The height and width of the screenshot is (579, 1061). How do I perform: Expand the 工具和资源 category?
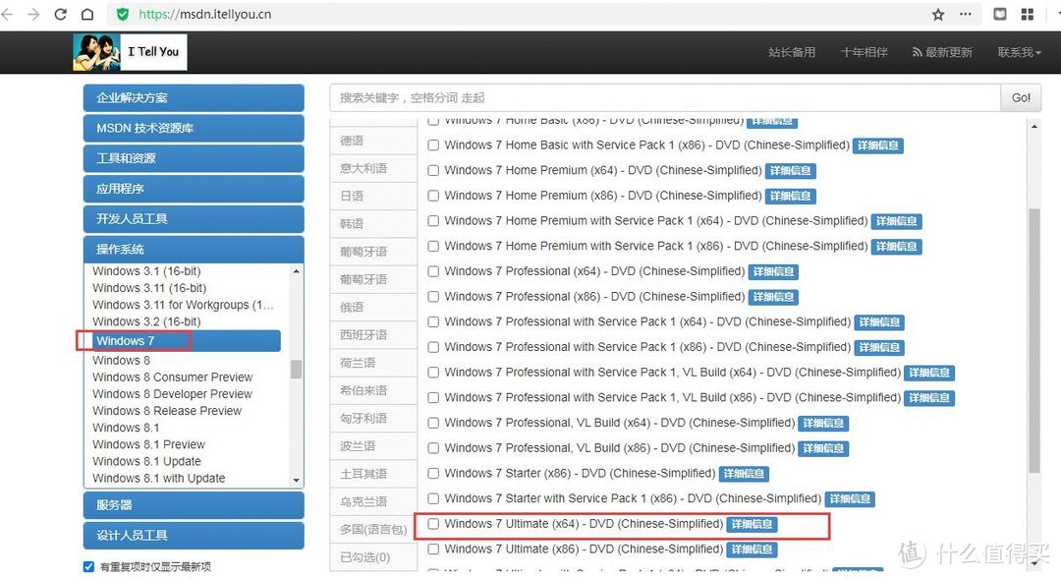coord(194,158)
